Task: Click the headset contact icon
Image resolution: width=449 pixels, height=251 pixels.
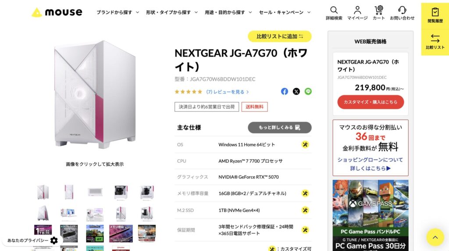Action: 402,10
